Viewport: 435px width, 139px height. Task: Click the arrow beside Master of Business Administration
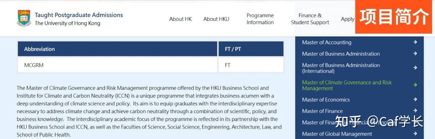pyautogui.click(x=415, y=53)
